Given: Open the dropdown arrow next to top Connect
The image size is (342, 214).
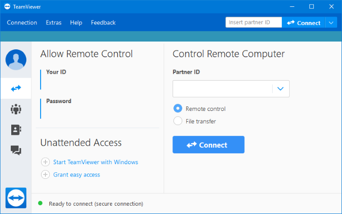Looking at the screenshot, I should [331, 22].
